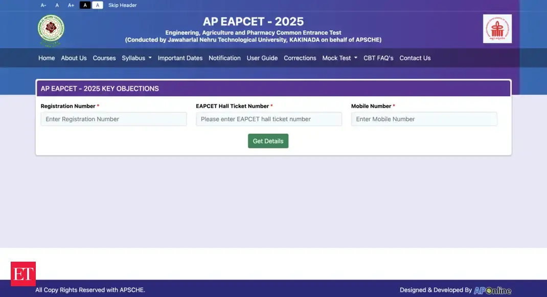
Task: Select the Mobile Number text box
Action: (424, 119)
